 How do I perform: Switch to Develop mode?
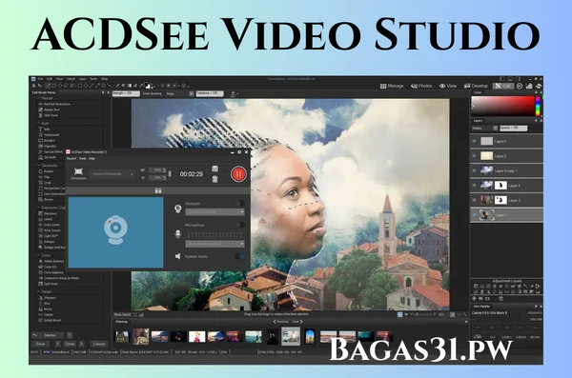point(476,86)
